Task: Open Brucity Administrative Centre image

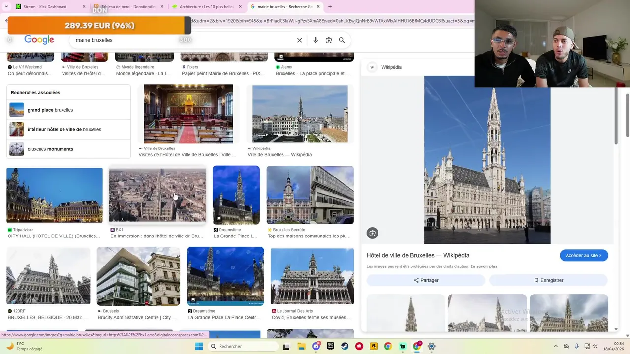Action: pos(138,276)
